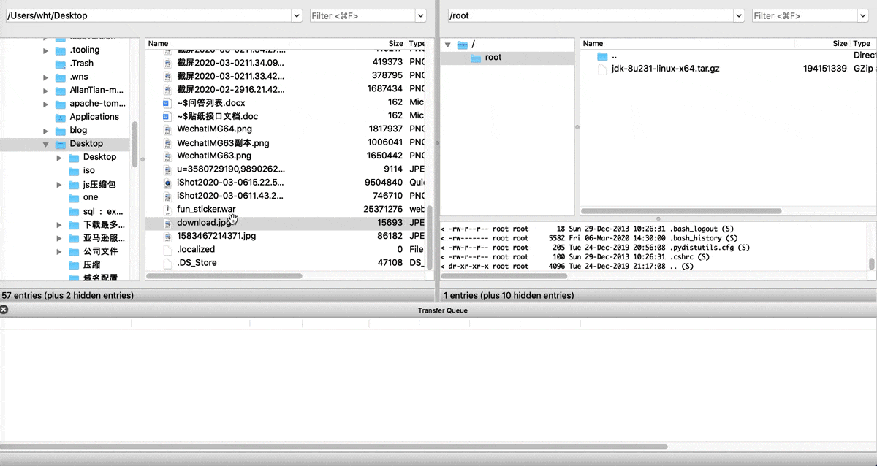
Task: Click the .wns folder icon
Action: click(61, 77)
